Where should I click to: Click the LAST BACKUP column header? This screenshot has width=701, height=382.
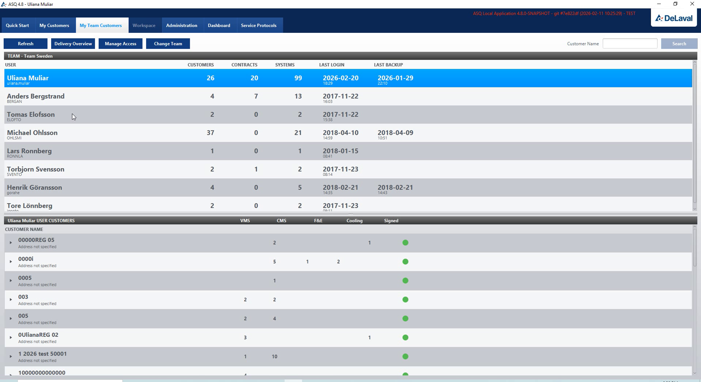tap(388, 65)
